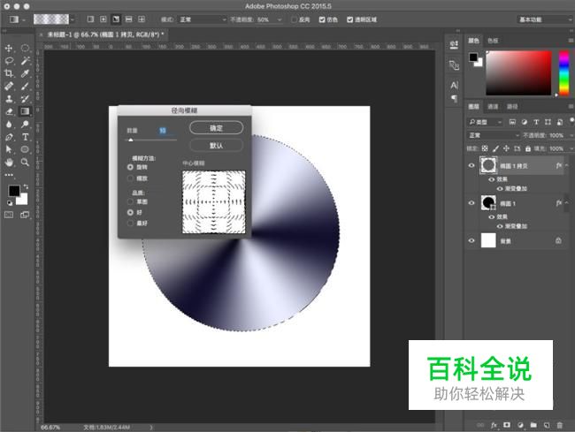
Task: Select the Path Selection tool
Action: 9,149
